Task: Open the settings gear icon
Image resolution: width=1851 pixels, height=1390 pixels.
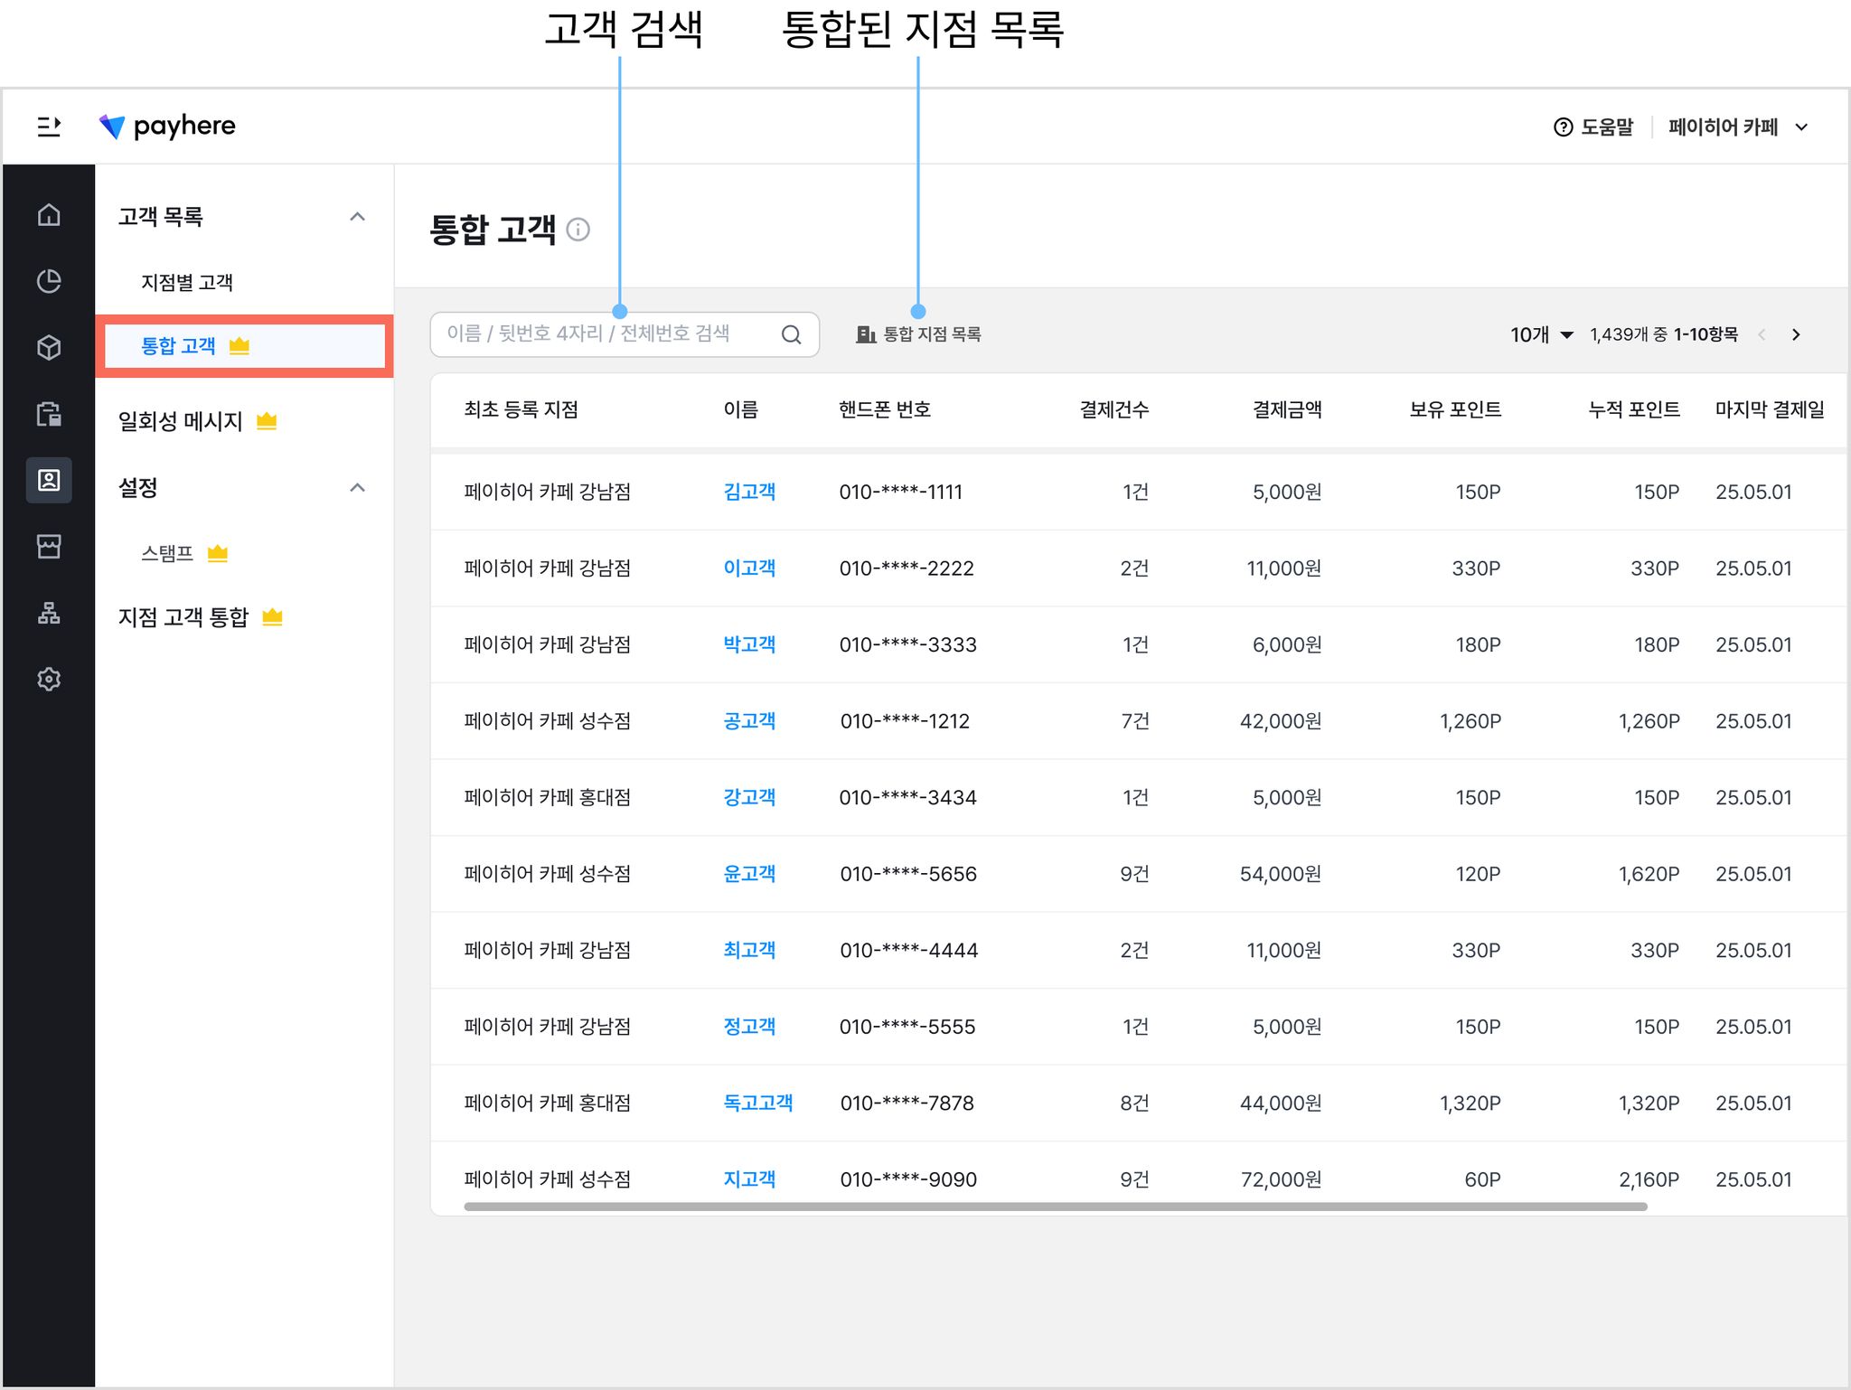Action: pyautogui.click(x=49, y=679)
